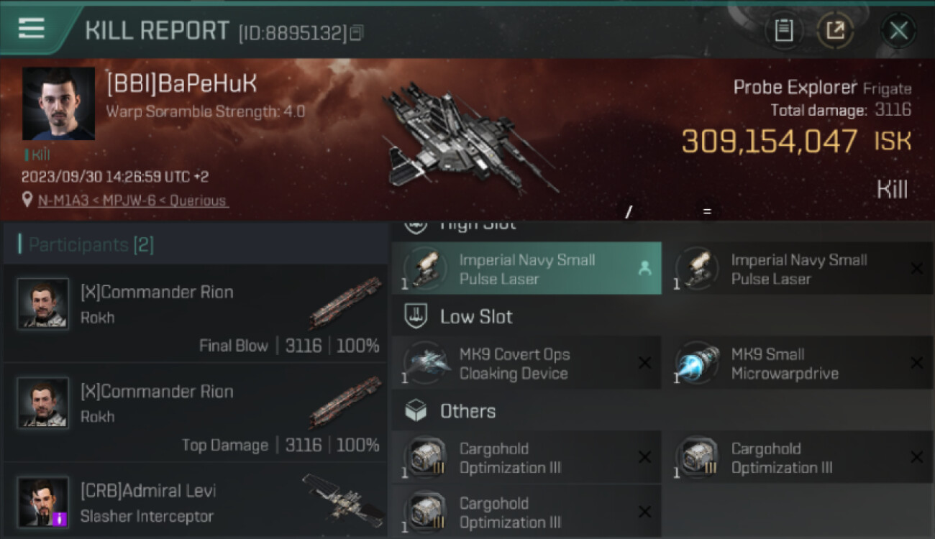Click the X on second Pulse Laser
This screenshot has width=935, height=539.
(x=916, y=268)
